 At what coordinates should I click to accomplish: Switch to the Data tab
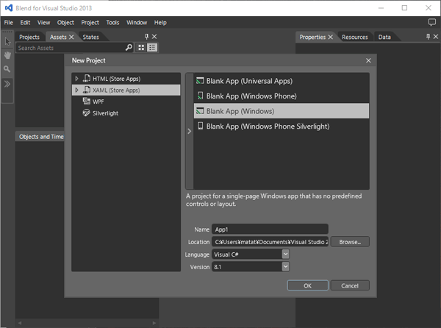[384, 37]
